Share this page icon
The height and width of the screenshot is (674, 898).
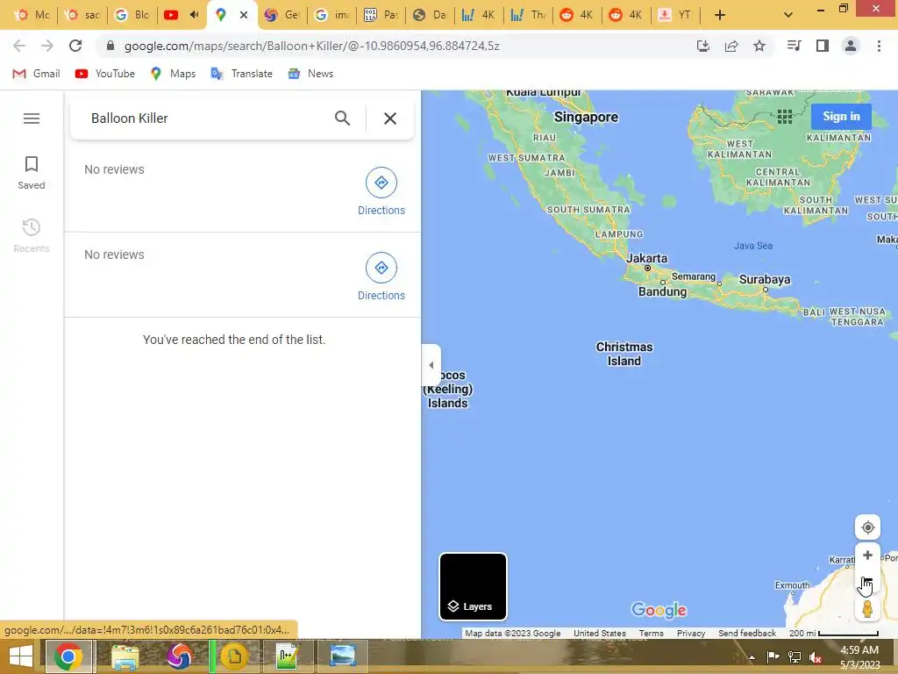coord(731,46)
